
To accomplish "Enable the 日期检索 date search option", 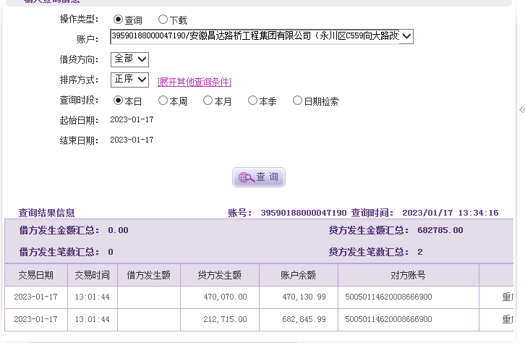I will tap(297, 101).
